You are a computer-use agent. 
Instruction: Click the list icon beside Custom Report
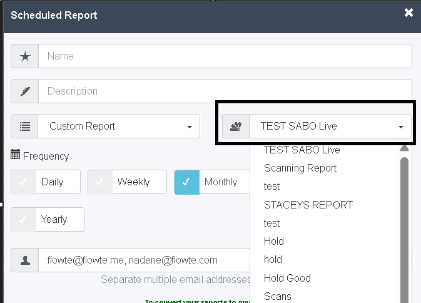(25, 126)
